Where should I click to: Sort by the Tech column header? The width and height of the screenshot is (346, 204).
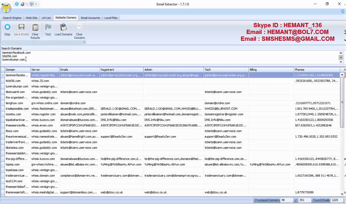click(226, 70)
